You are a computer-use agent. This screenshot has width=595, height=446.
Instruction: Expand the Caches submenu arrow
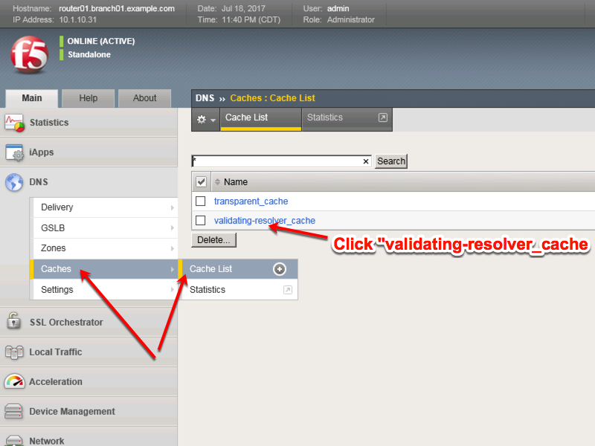pyautogui.click(x=173, y=269)
